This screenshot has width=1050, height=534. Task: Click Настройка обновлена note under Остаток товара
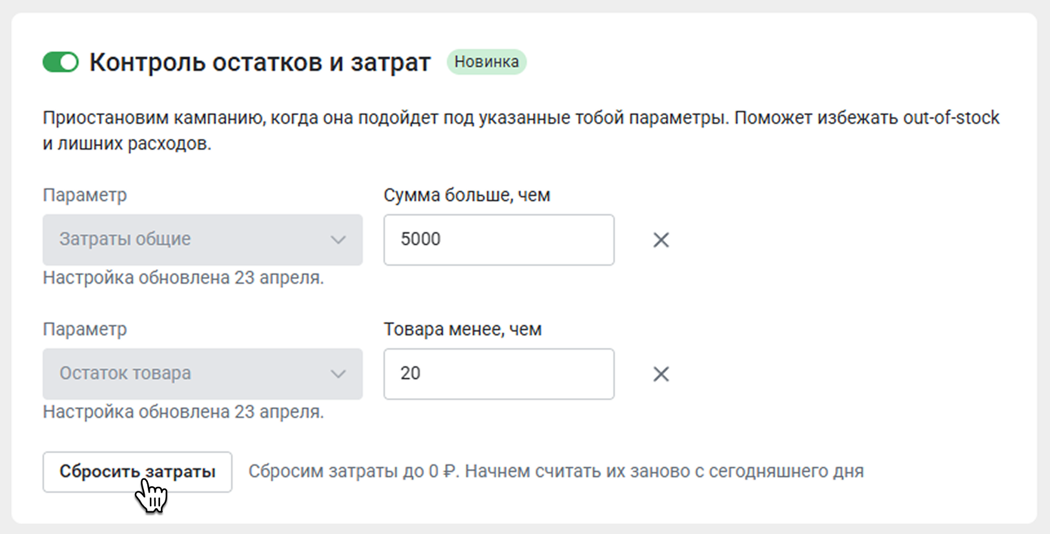(x=183, y=412)
